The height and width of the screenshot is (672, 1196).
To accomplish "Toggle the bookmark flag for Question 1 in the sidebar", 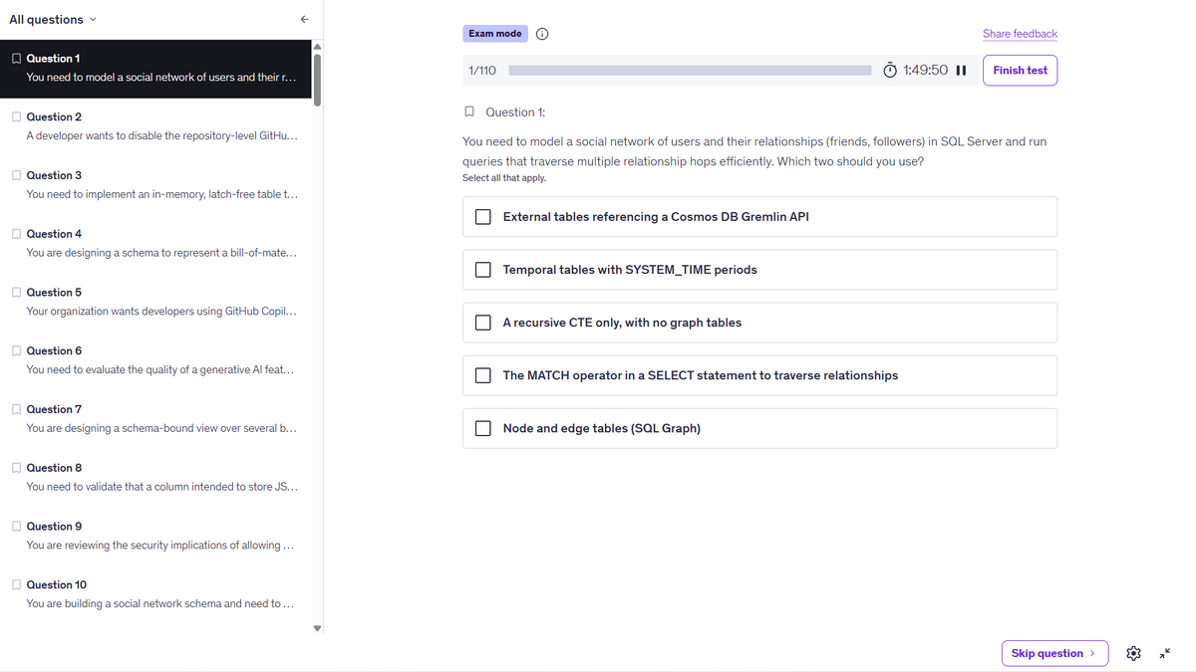I will pos(16,59).
